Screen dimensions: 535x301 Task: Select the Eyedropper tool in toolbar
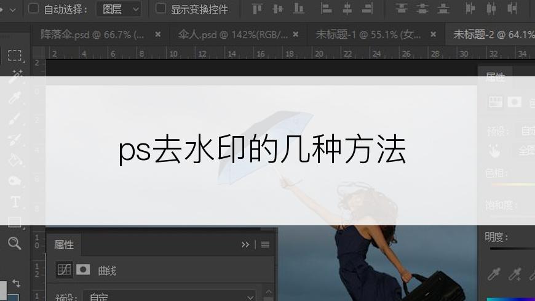(15, 98)
